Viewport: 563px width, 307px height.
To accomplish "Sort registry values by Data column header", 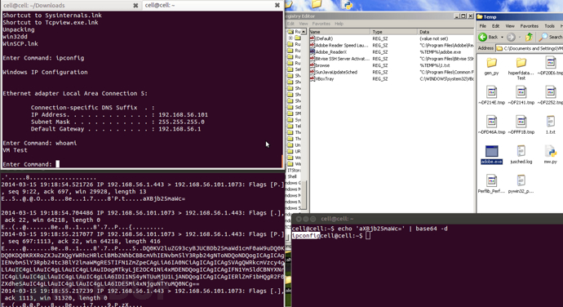I will pyautogui.click(x=446, y=32).
